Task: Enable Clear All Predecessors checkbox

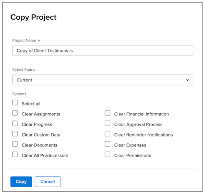Action: [15, 155]
